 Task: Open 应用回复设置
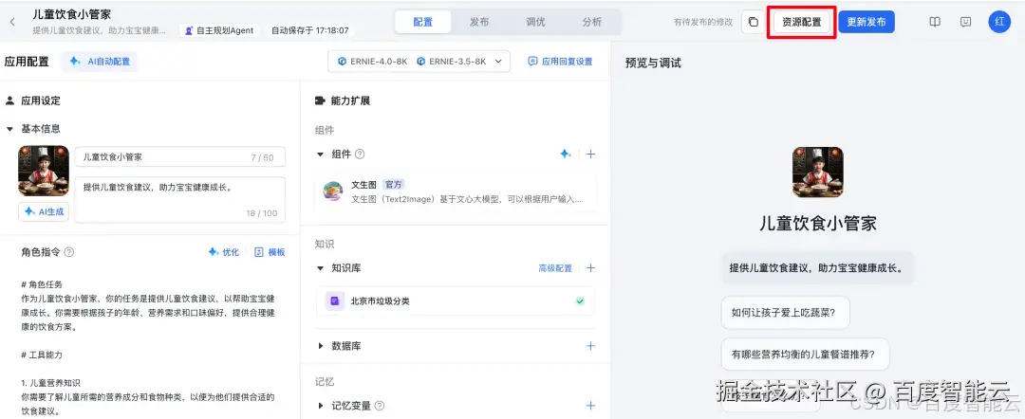pos(560,62)
